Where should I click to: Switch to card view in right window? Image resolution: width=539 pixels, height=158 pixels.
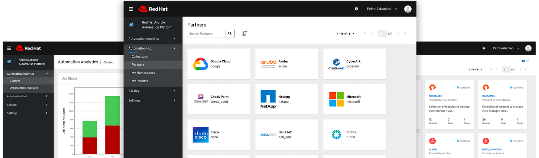(x=523, y=61)
